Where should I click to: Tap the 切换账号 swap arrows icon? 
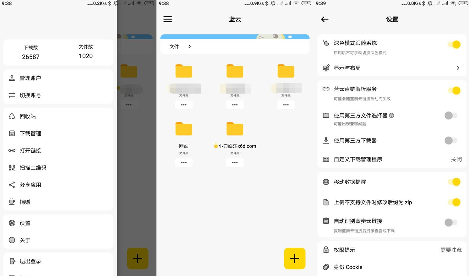tap(12, 95)
